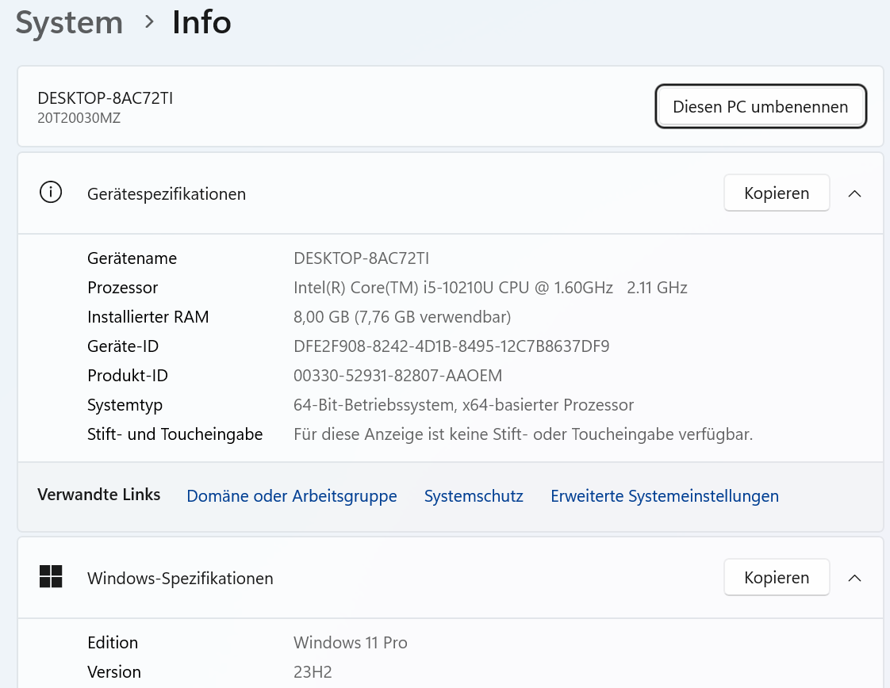Click the Info page title
This screenshot has height=688, width=890.
(201, 22)
